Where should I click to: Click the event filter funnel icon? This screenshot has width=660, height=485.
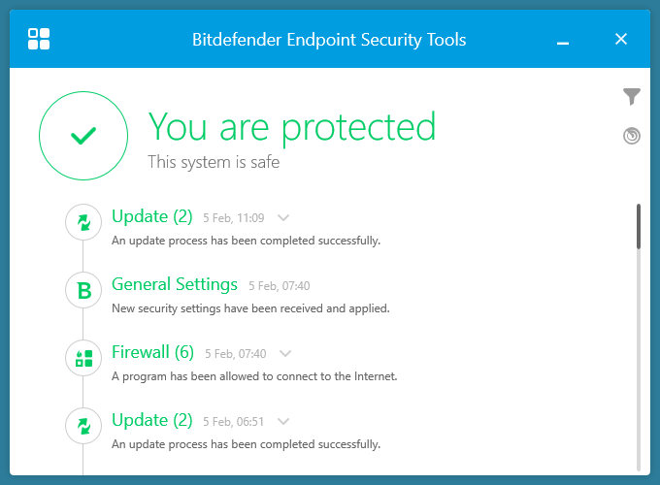[632, 96]
